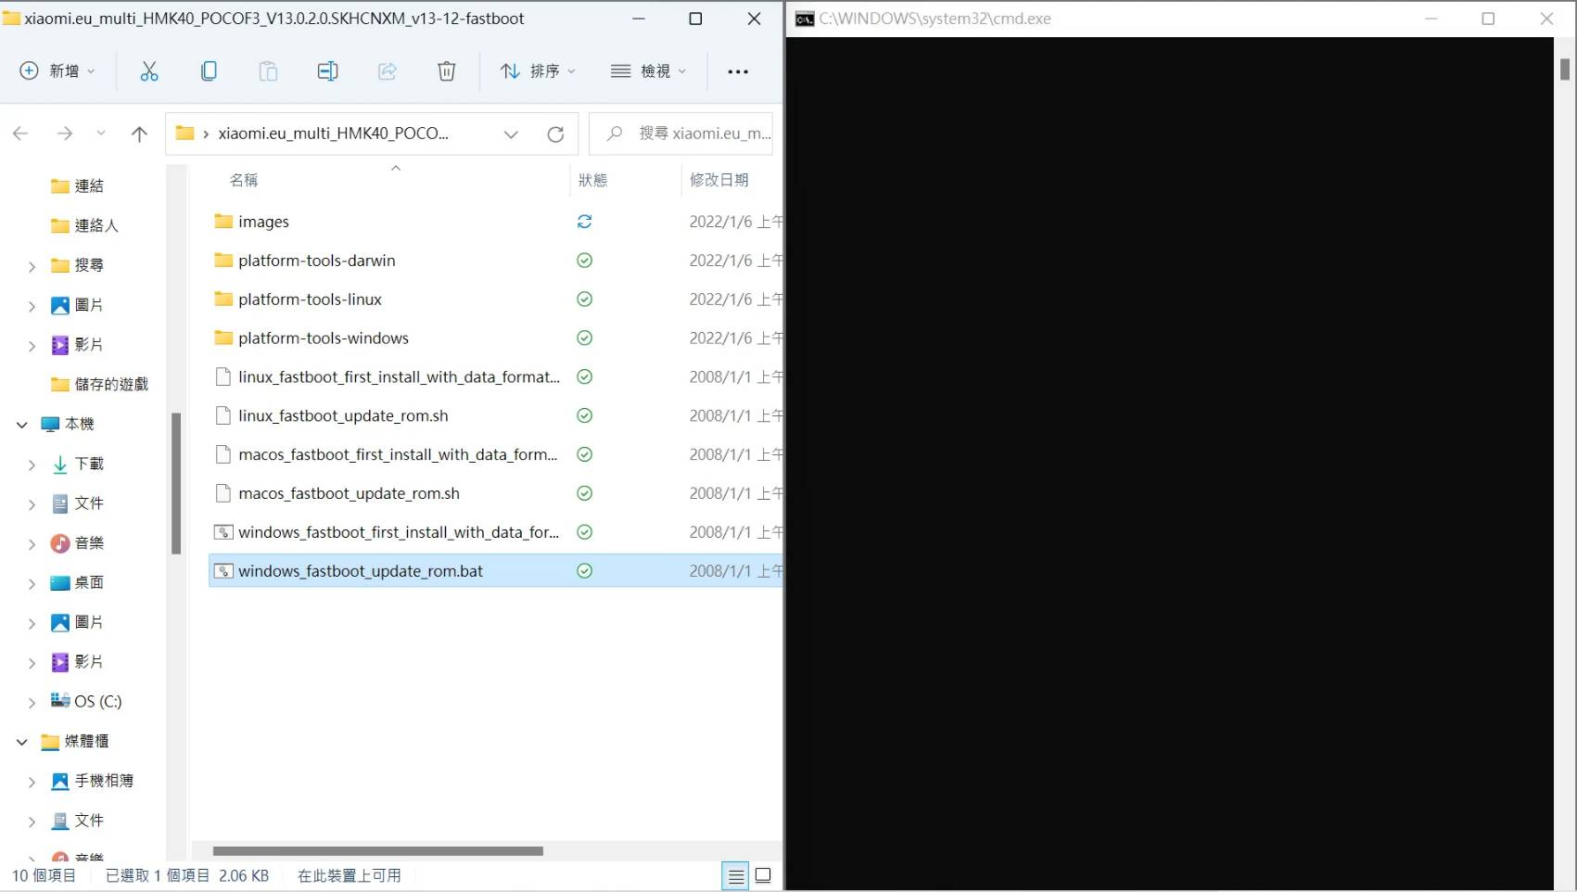Screen dimensions: 1577x892
Task: Expand 搜尋 folder in sidebar
Action: click(32, 266)
